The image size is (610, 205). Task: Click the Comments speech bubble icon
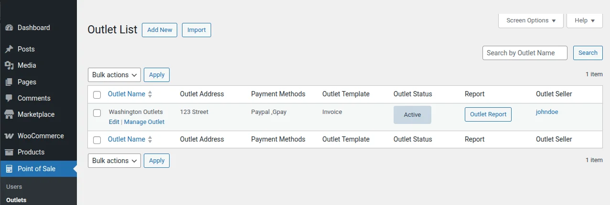pos(9,98)
